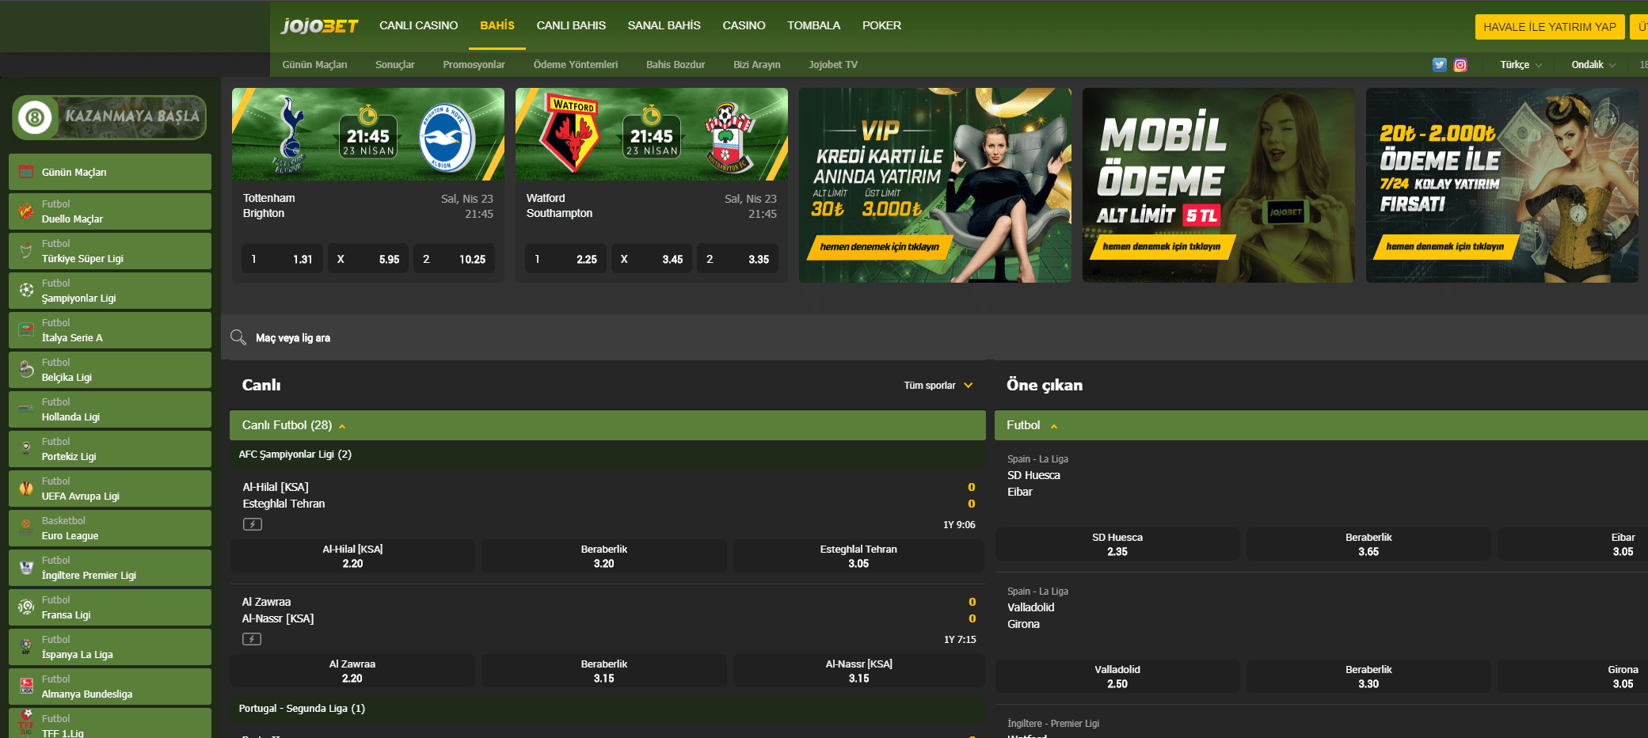Open the Bizi Arayın link
This screenshot has height=738, width=1648.
pyautogui.click(x=756, y=65)
